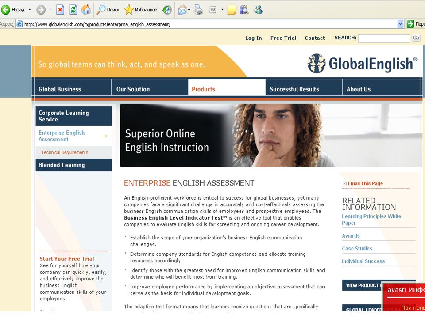The image size is (425, 318).
Task: Open Blended Learning sidebar item
Action: [x=74, y=165]
